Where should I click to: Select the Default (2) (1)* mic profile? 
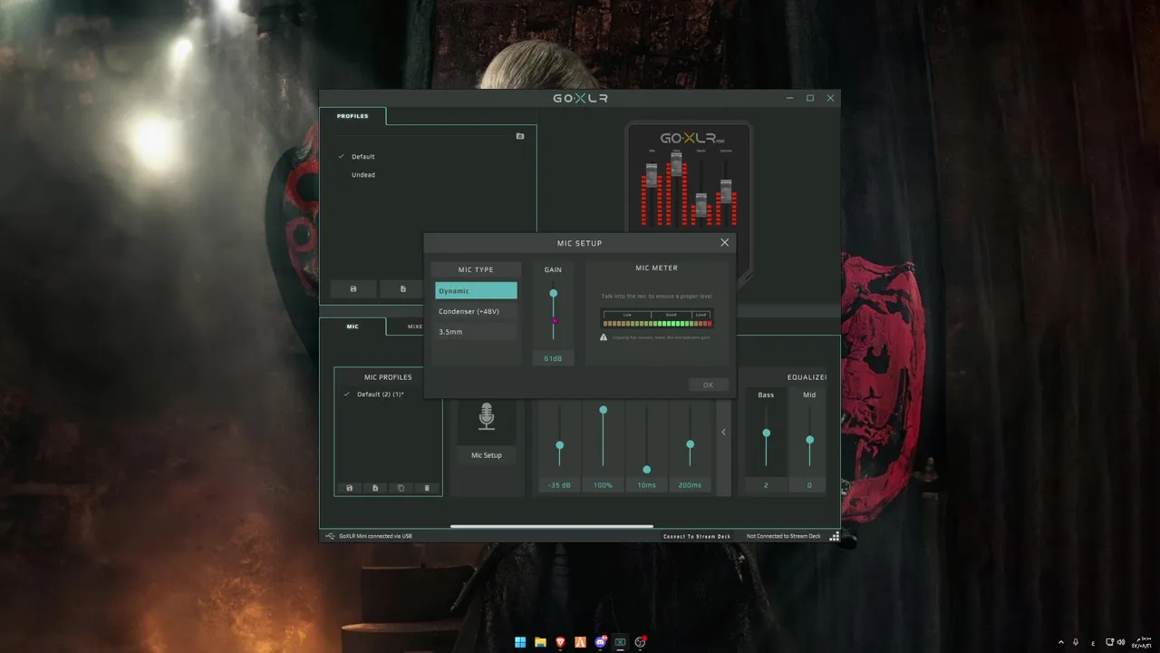pos(381,395)
